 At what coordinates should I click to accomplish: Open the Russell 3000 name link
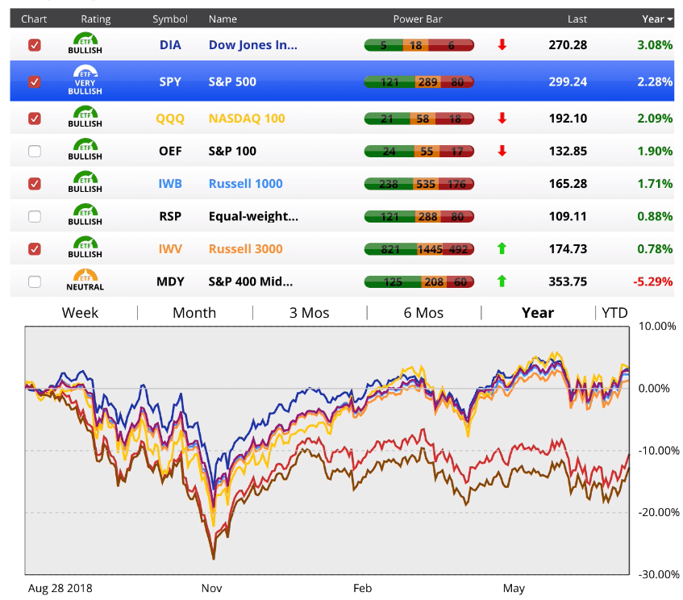tap(246, 249)
